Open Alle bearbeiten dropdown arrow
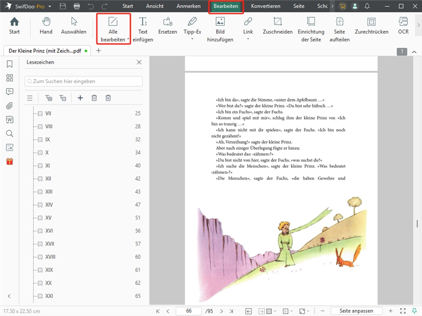Viewport: 422px width, 316px height. (x=128, y=39)
